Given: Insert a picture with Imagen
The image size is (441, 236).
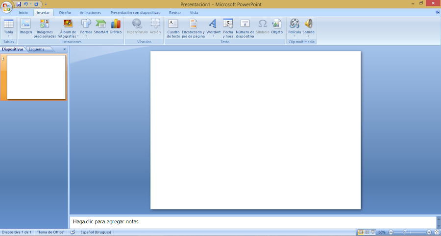Looking at the screenshot, I should [25, 26].
